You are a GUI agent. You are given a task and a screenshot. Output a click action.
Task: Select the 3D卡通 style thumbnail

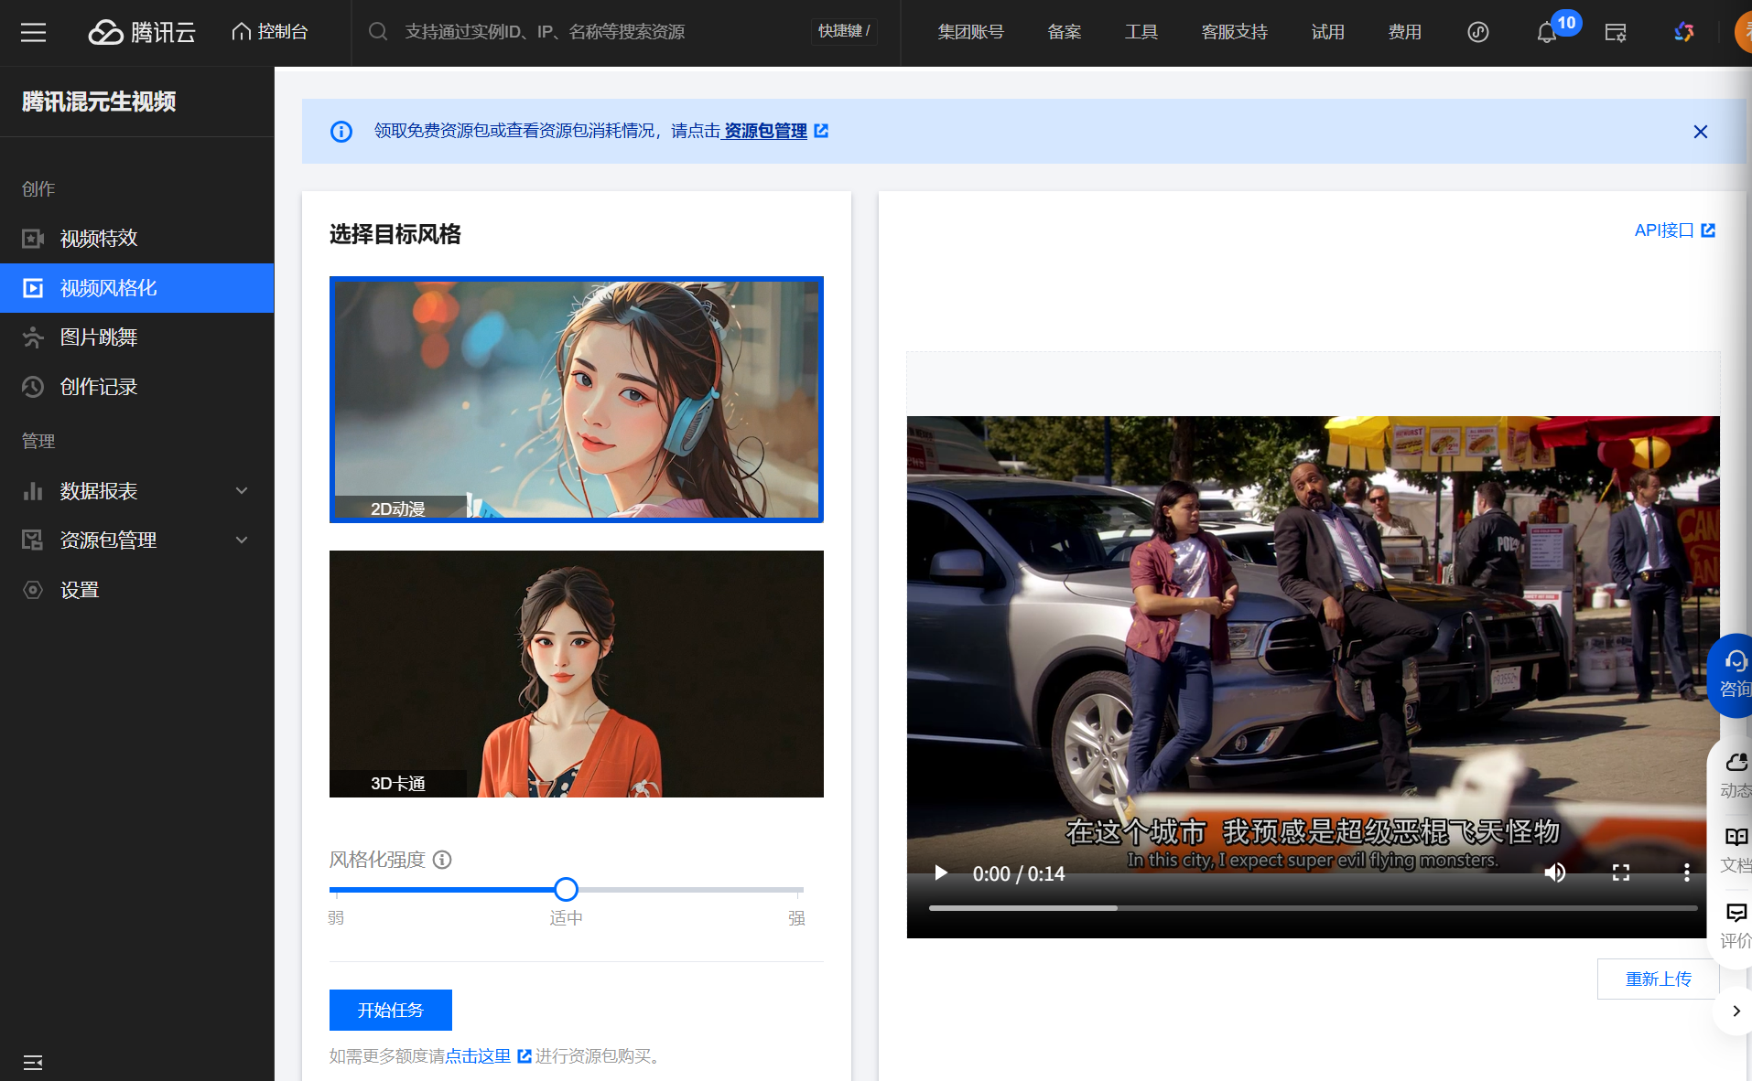point(577,674)
